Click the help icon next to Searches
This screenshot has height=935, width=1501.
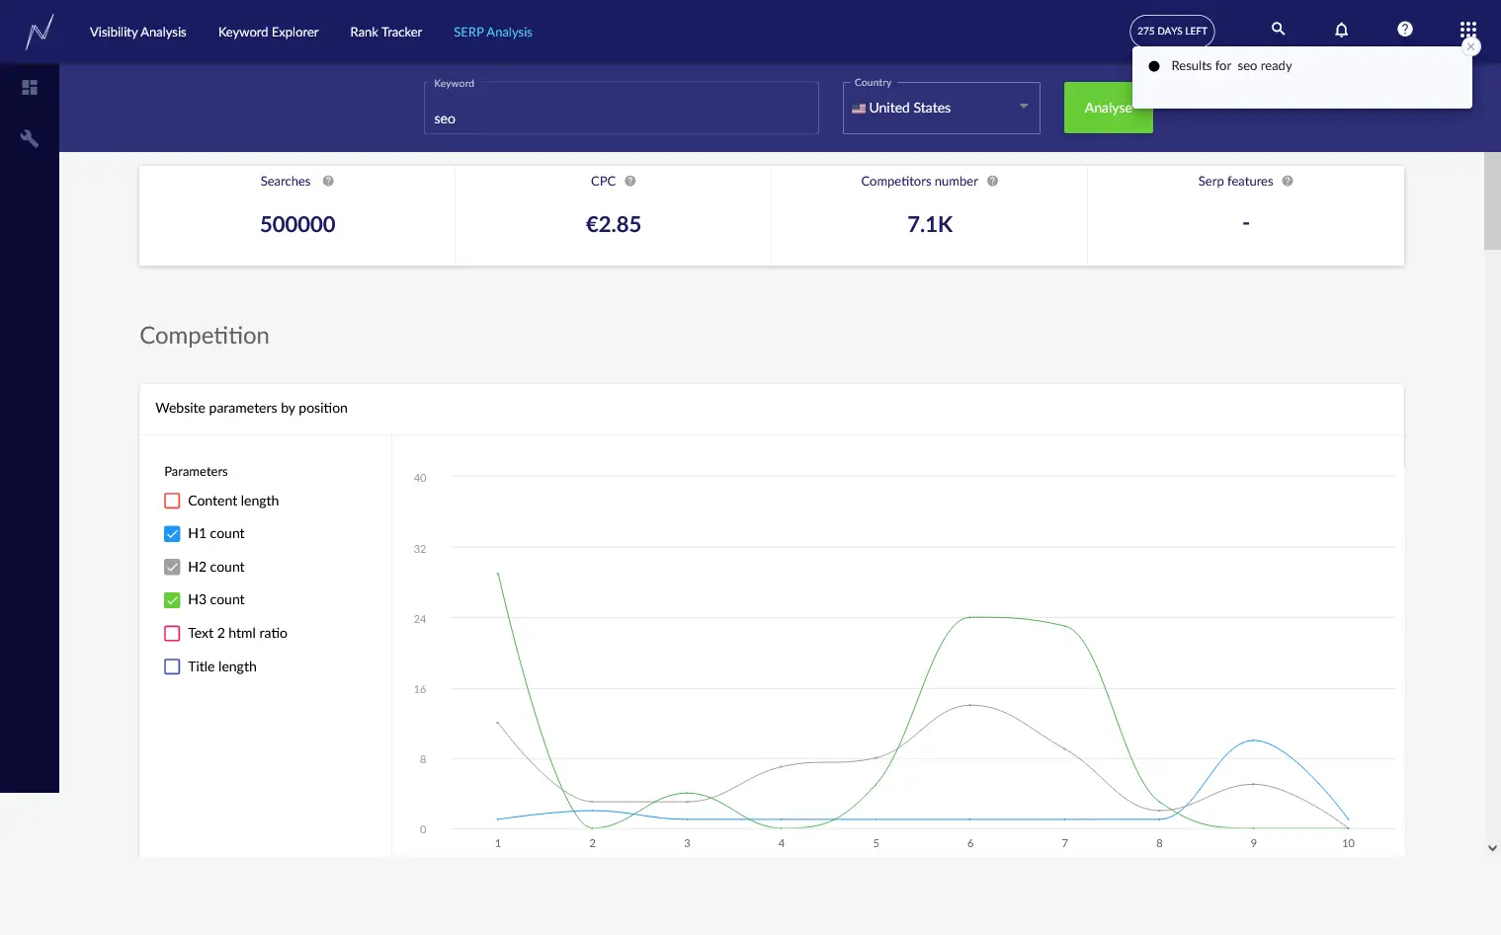(x=328, y=182)
